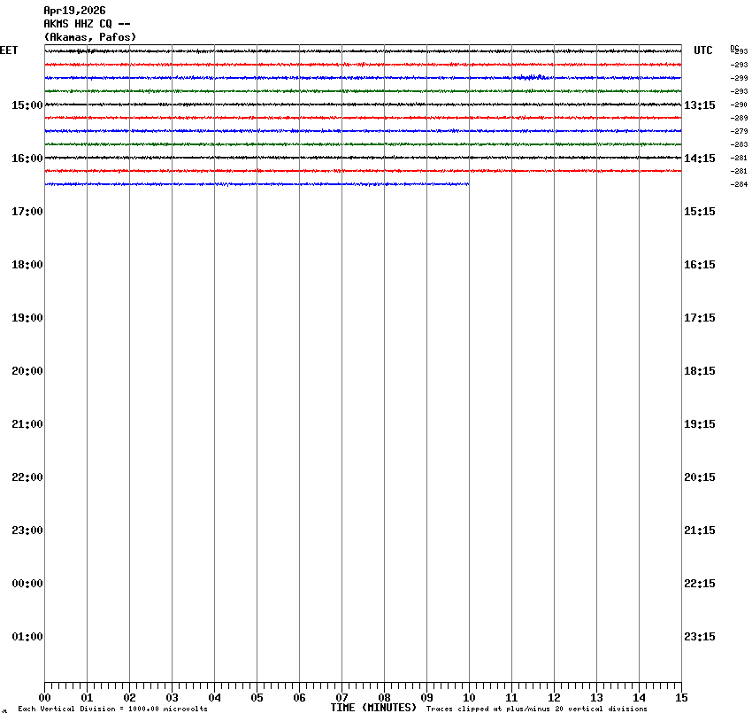Select the 16:00 EET time label
The height and width of the screenshot is (721, 752).
click(x=27, y=159)
